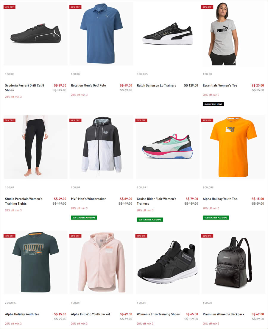The height and width of the screenshot is (329, 268).
Task: Open the Essentials Women's Tee title link
Action: [x=220, y=85]
